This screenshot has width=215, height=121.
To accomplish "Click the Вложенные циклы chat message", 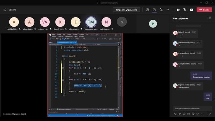I will 201,76.
